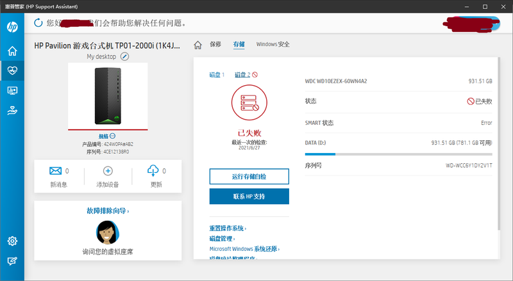
Task: Click the SMART 状态 Error value
Action: [x=487, y=123]
